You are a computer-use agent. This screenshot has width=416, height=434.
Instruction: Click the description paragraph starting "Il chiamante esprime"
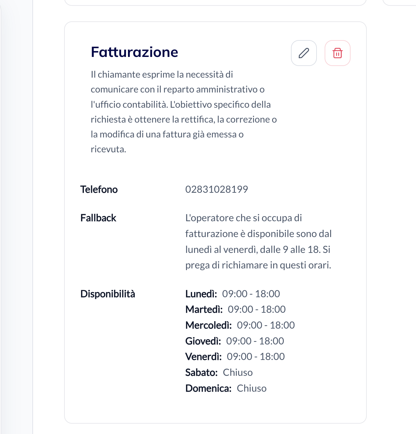tap(183, 112)
